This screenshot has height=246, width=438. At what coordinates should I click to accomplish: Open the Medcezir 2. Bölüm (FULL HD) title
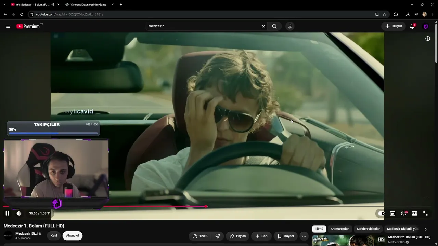point(409,237)
